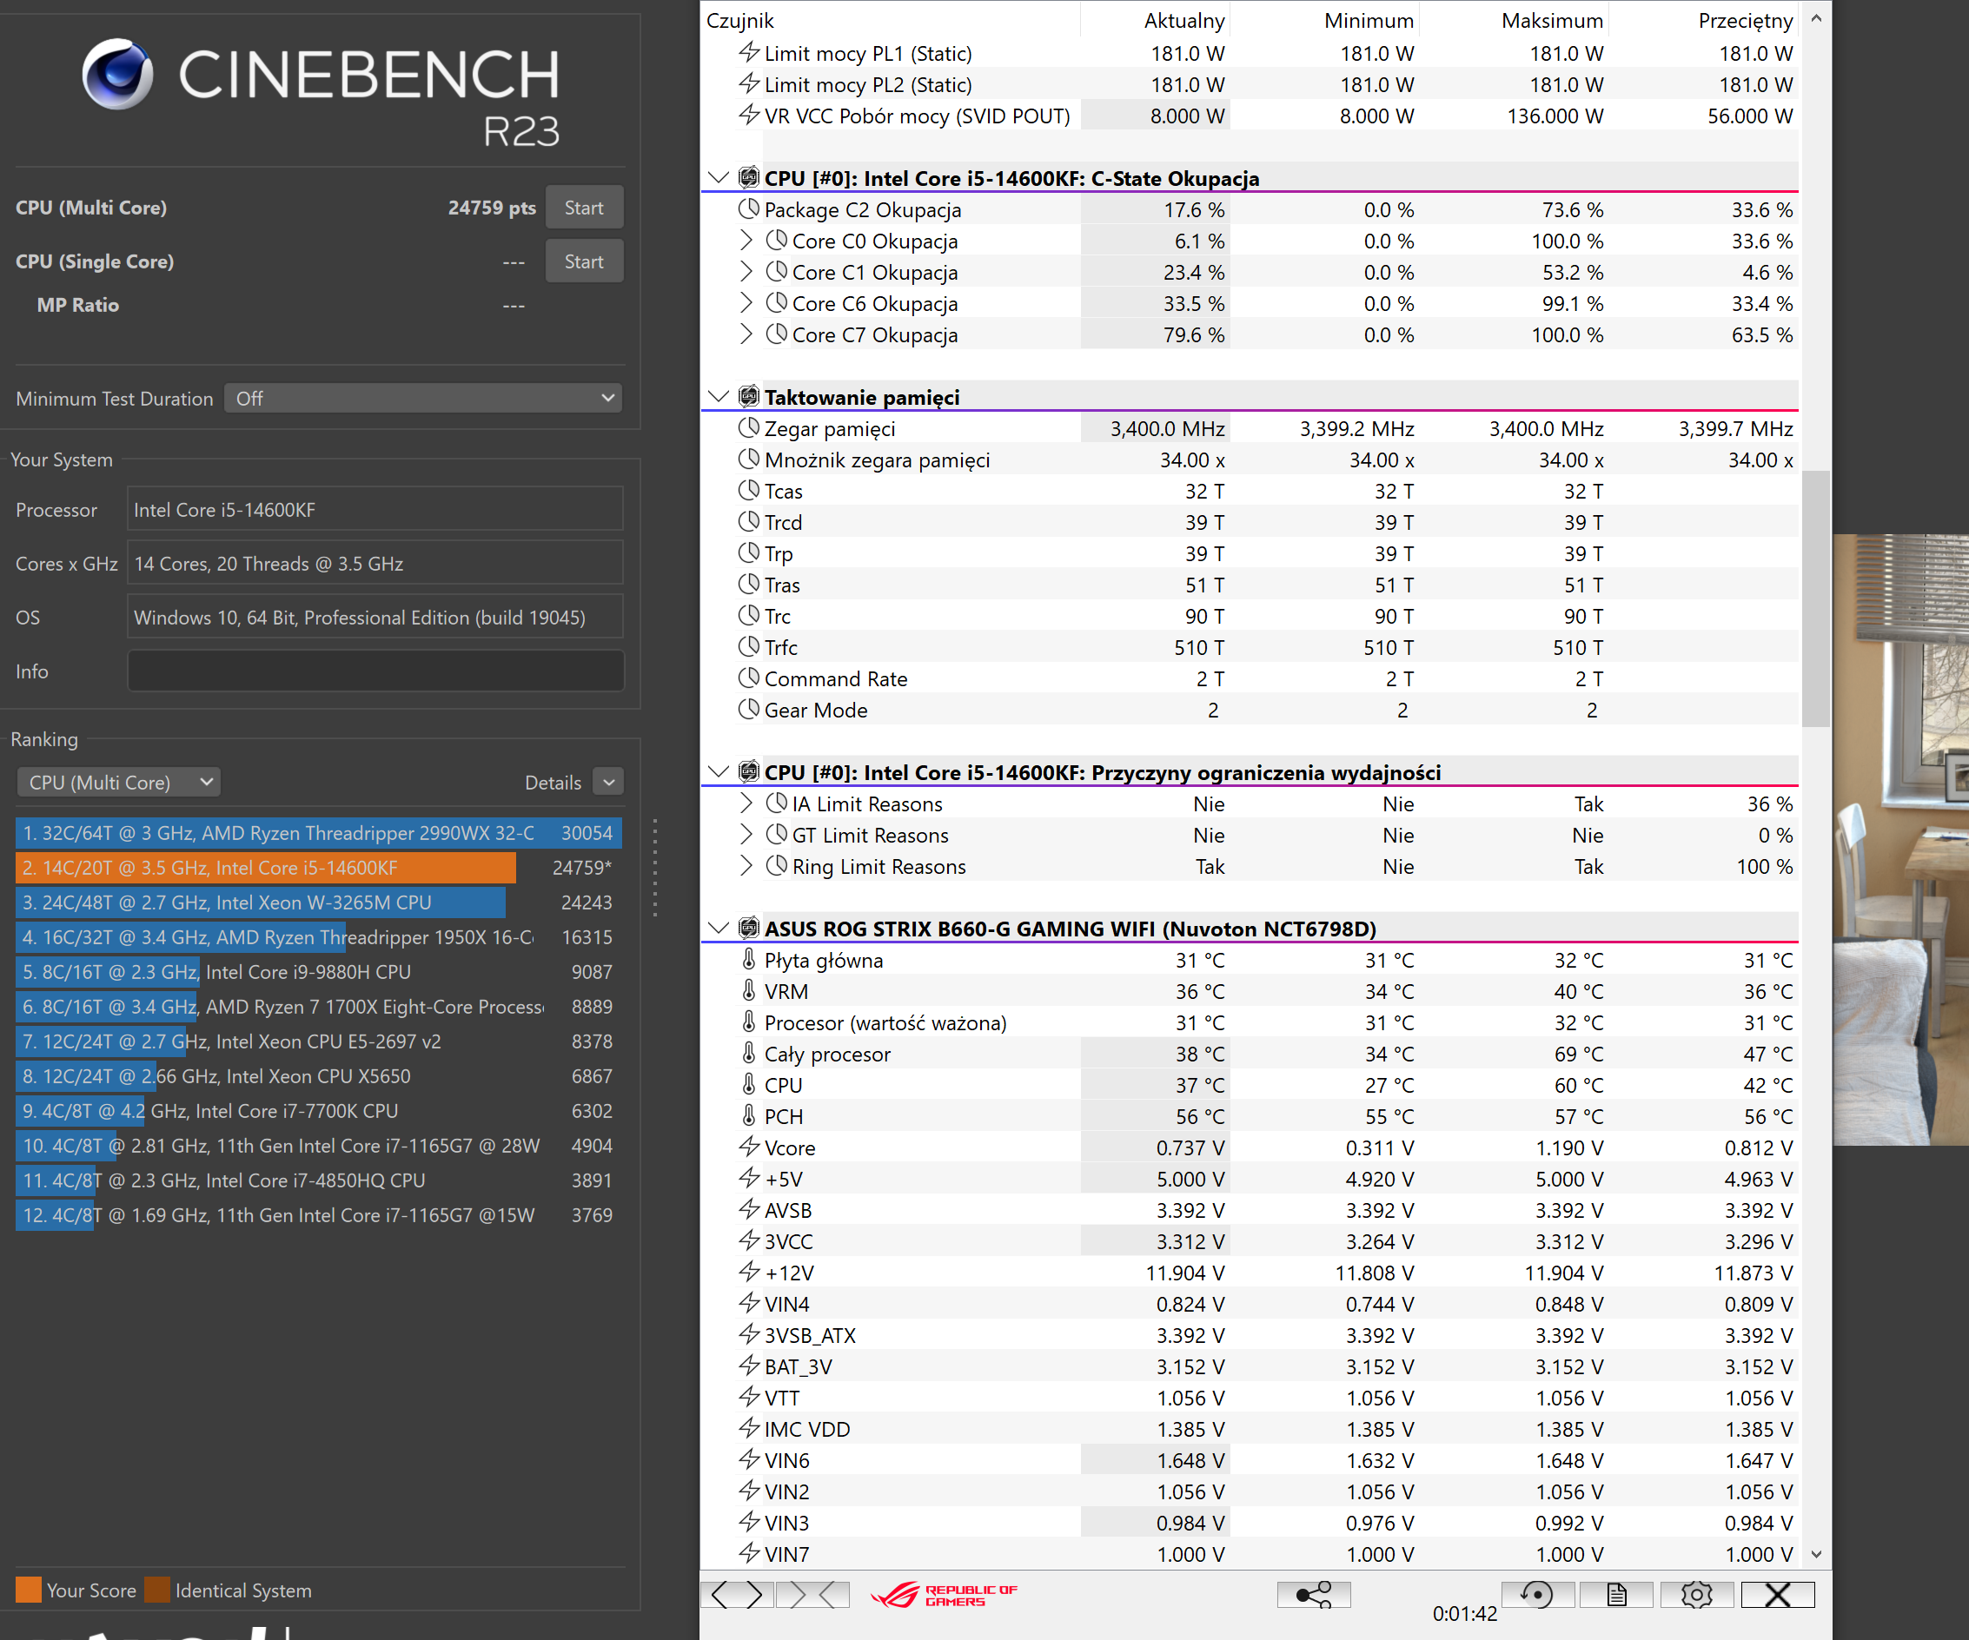1969x1640 pixels.
Task: Click the orange Your Score swatch
Action: (28, 1590)
